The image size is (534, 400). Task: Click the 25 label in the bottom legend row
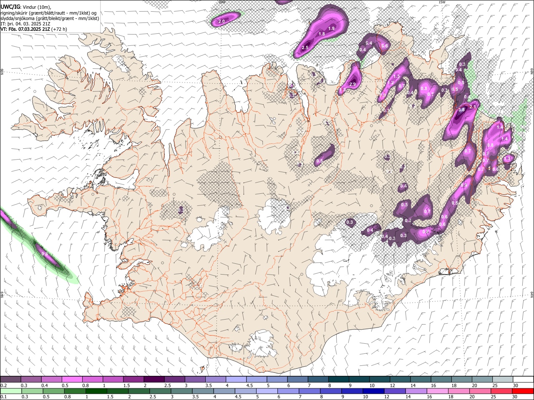click(494, 397)
